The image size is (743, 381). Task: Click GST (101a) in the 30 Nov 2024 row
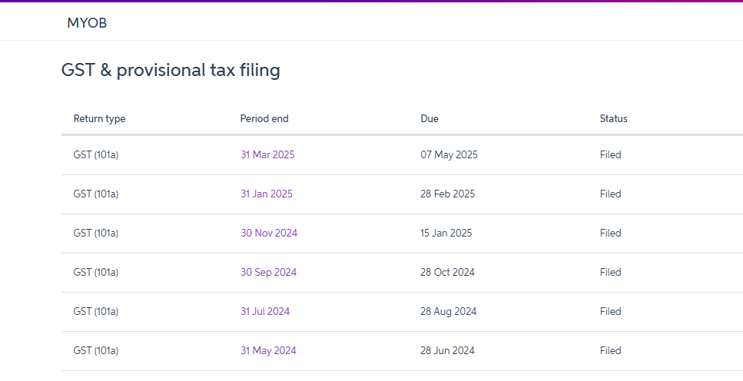pyautogui.click(x=96, y=233)
